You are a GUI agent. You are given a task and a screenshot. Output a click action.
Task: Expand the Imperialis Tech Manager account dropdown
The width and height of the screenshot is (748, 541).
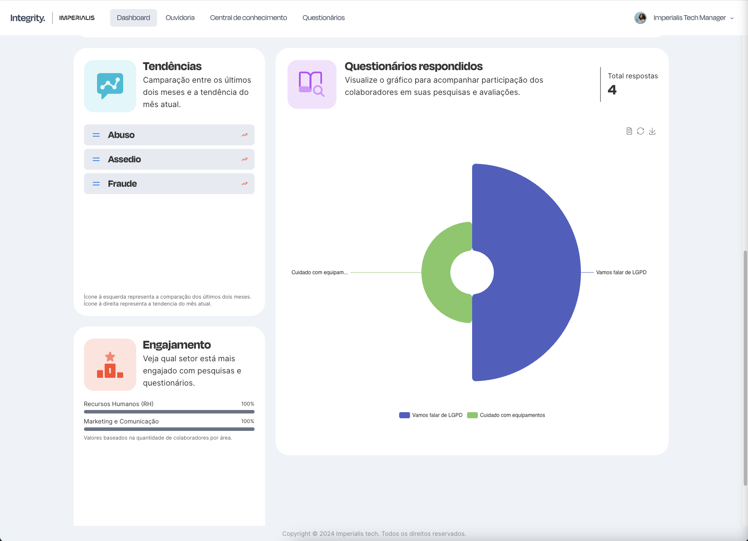click(732, 18)
